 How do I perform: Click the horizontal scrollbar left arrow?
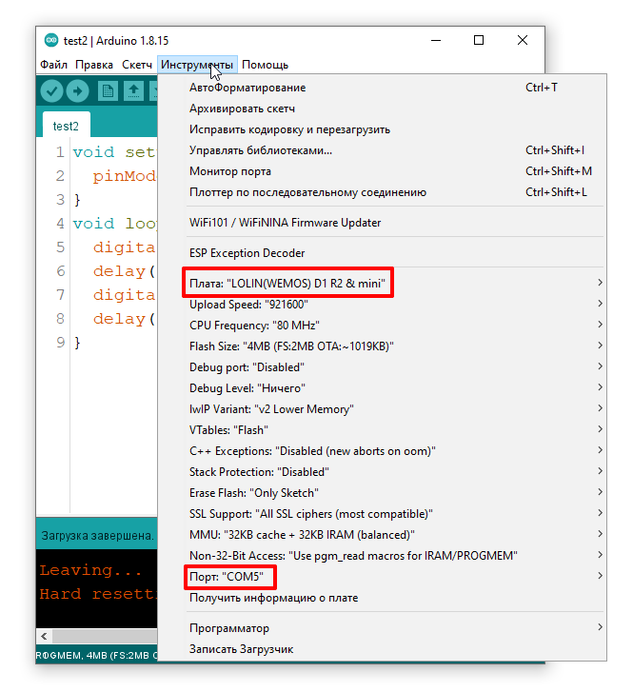tap(43, 635)
